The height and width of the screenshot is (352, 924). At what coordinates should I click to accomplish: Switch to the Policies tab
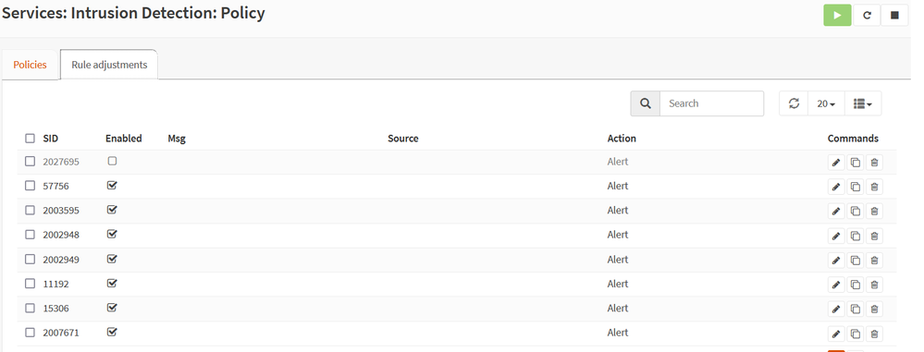click(x=30, y=65)
